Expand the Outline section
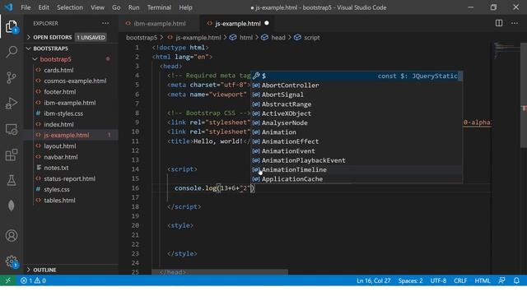Image resolution: width=527 pixels, height=296 pixels. [x=71, y=270]
